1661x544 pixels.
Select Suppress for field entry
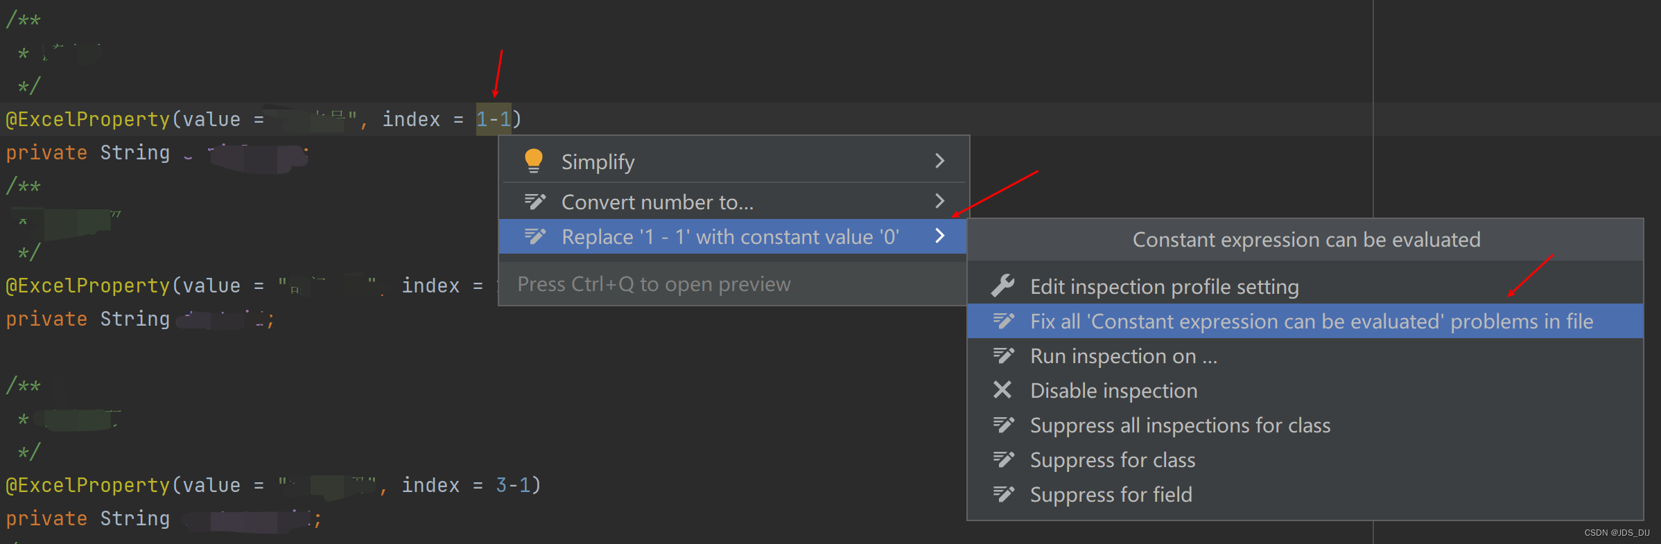(1305, 494)
